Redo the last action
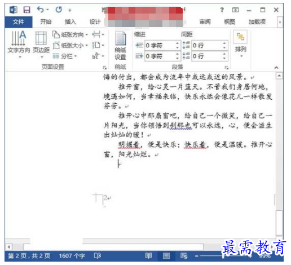This screenshot has height=265, width=291. coord(59,10)
